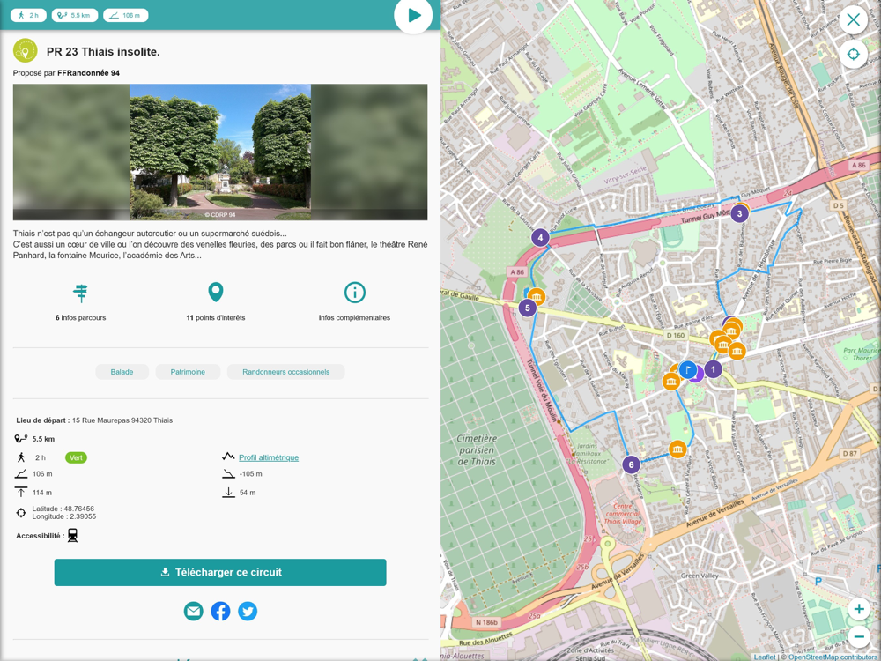Open the OpenStreetMap contributors link
Screen dimensions: 881x661
pyautogui.click(x=833, y=657)
